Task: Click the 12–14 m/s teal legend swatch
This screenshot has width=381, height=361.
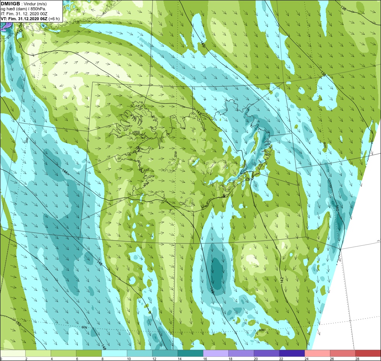Action: click(x=165, y=353)
